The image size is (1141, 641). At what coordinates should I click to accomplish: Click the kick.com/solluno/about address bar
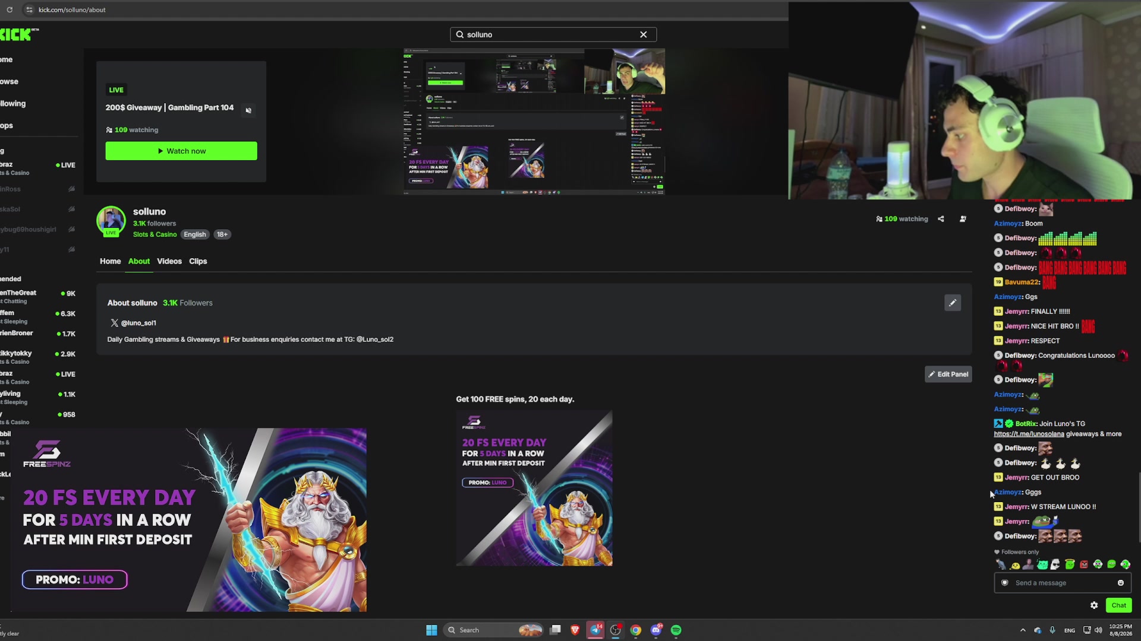72,9
